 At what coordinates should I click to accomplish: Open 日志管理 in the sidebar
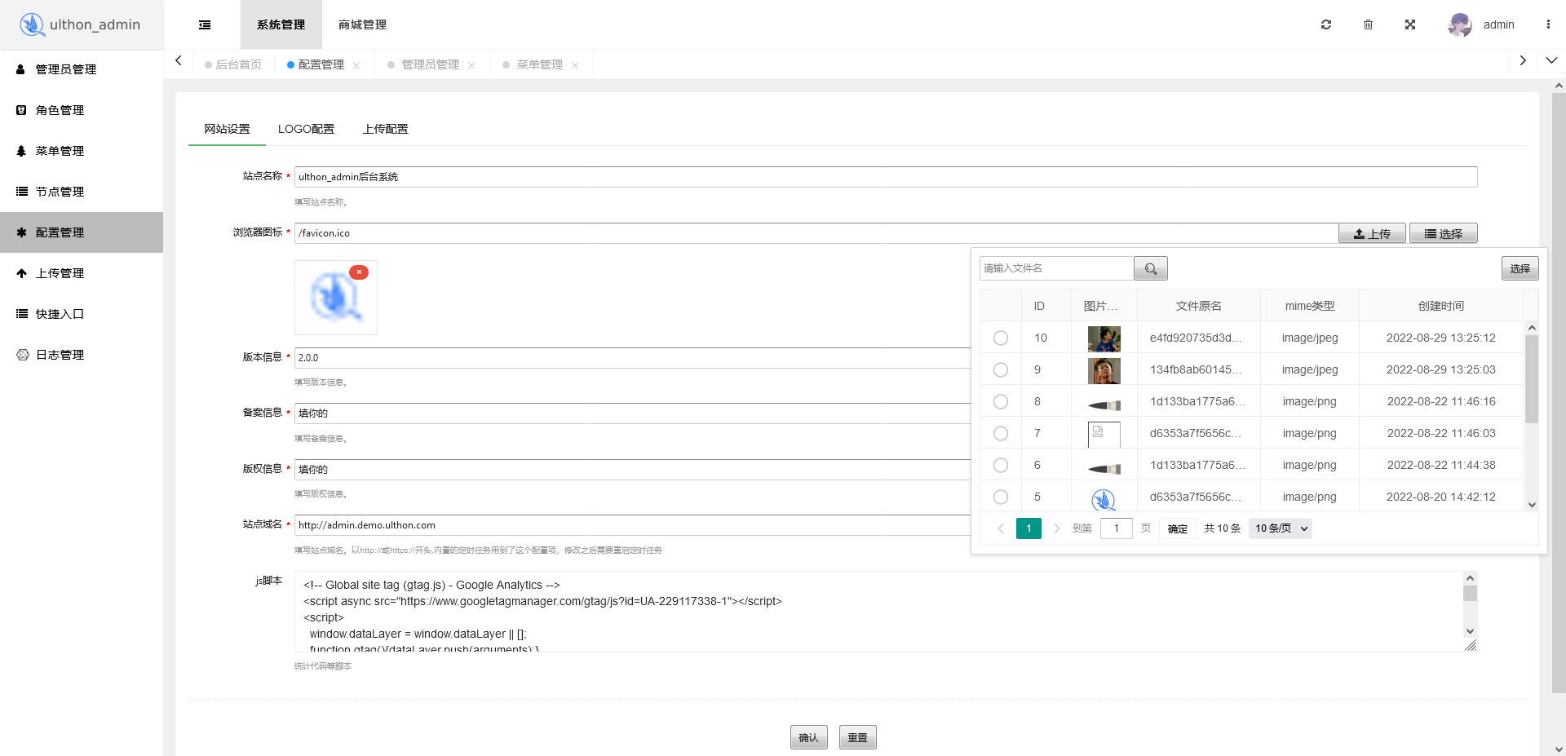coord(82,355)
